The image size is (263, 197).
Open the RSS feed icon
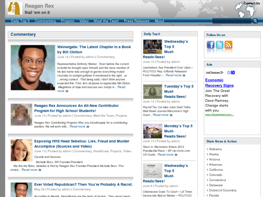(228, 45)
